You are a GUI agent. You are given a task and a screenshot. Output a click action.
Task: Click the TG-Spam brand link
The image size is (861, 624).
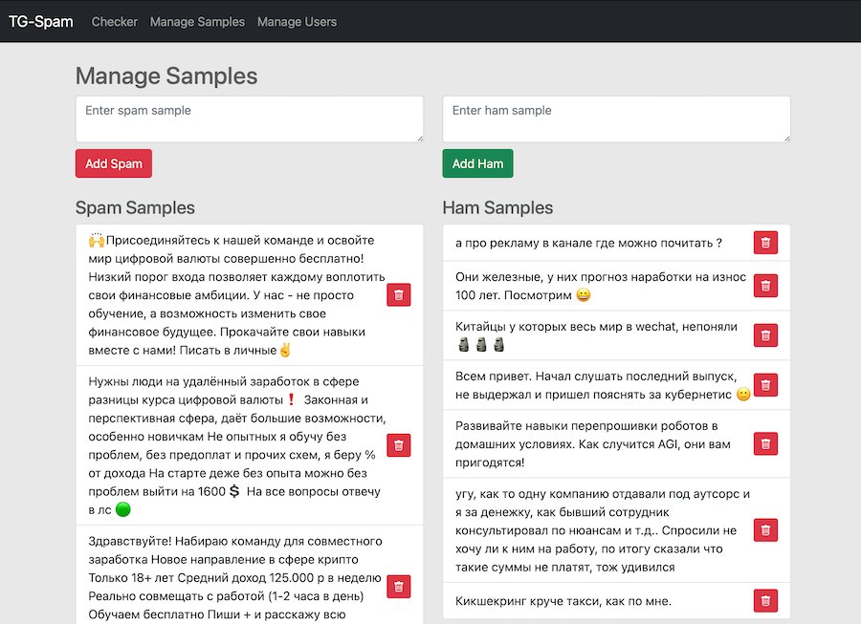click(x=40, y=21)
